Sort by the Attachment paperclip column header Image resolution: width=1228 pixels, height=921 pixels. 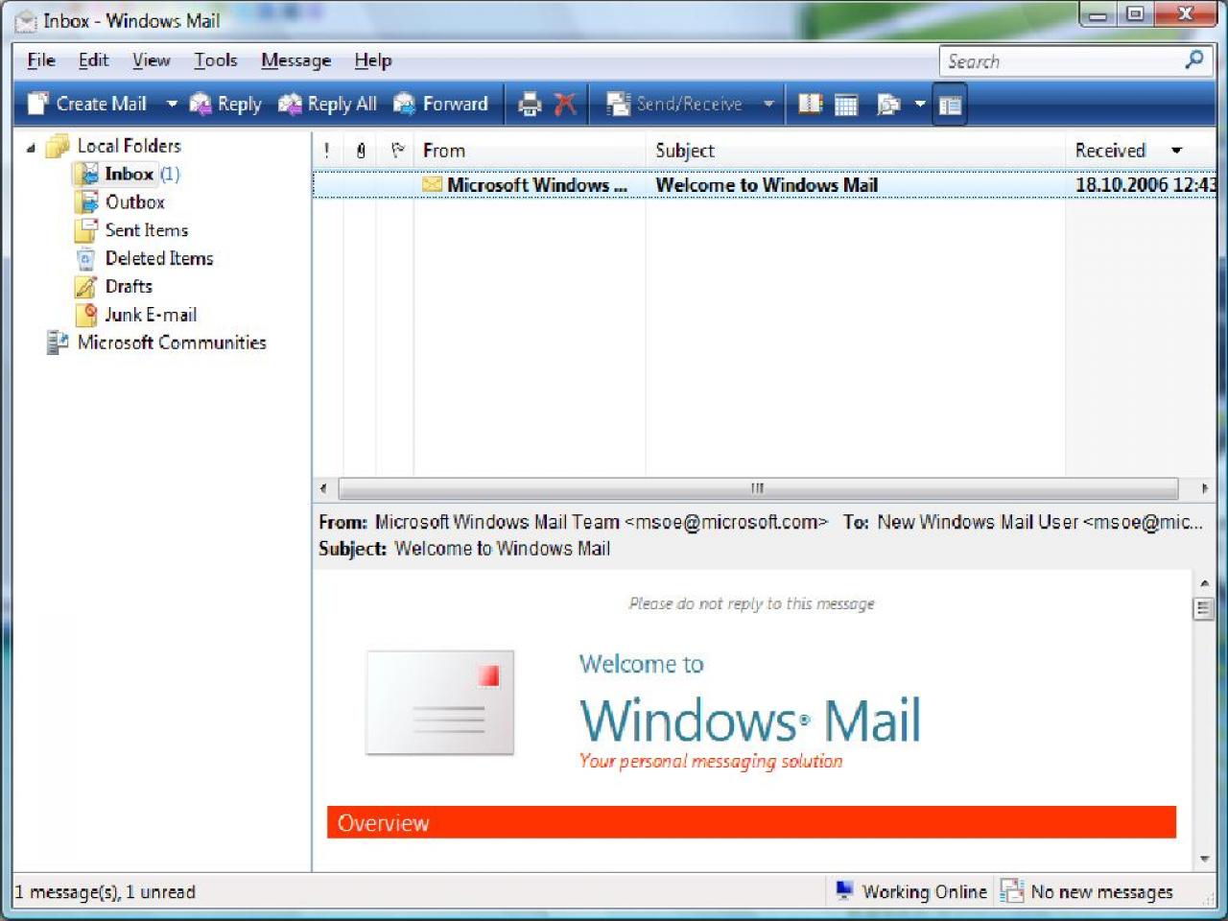tap(361, 151)
